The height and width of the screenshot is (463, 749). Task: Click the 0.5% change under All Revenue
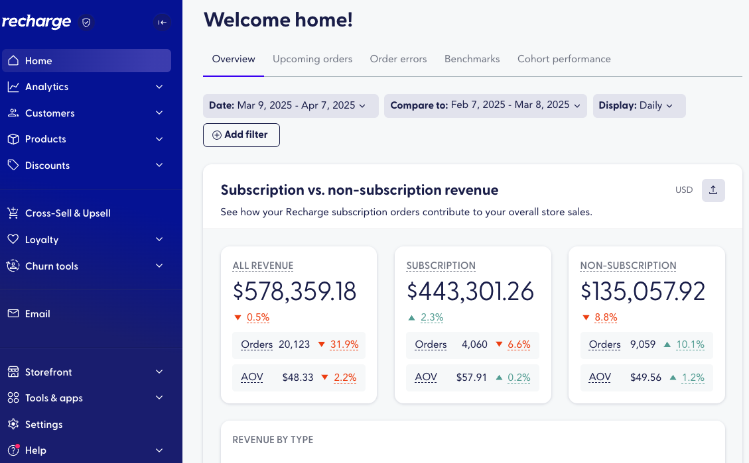click(258, 317)
